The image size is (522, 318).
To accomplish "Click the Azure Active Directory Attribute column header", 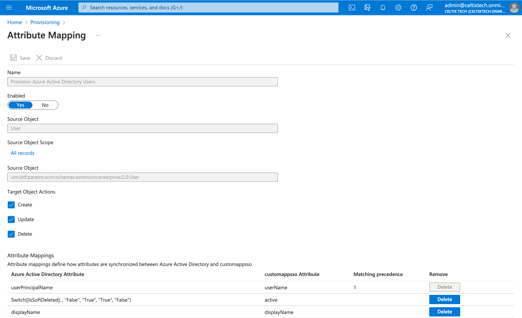I will (x=48, y=274).
